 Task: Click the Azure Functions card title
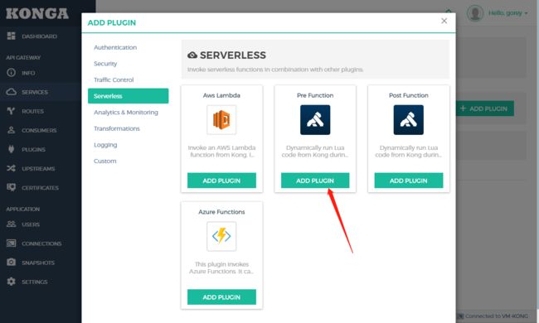click(x=221, y=212)
